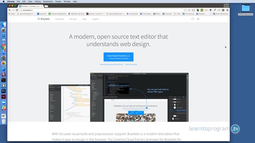Image resolution: width=255 pixels, height=143 pixels.
Task: Launch Photoshop from the dock
Action: [4, 91]
